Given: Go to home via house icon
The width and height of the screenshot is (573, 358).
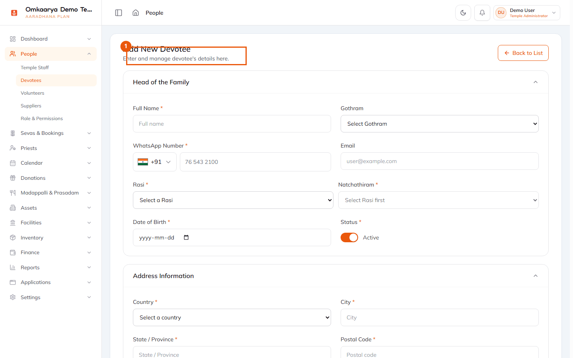Looking at the screenshot, I should [x=136, y=13].
